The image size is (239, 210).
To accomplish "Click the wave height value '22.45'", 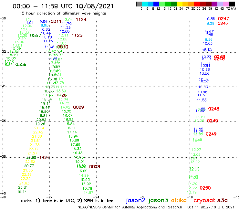I will pyautogui.click(x=38, y=132).
